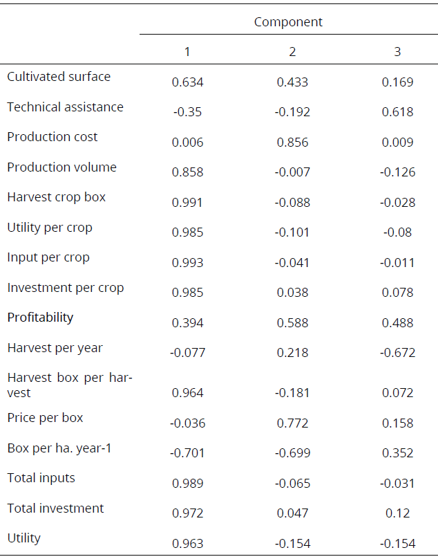Select the column 2 header
438x559 pixels.
[x=292, y=52]
